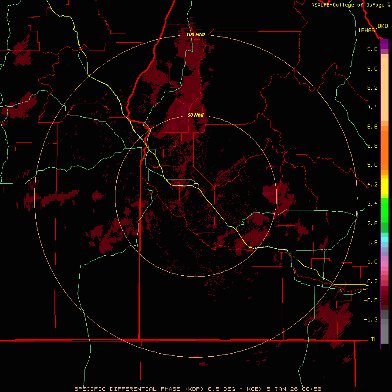
Task: Click the DKD label above the color scale
Action: [383, 26]
